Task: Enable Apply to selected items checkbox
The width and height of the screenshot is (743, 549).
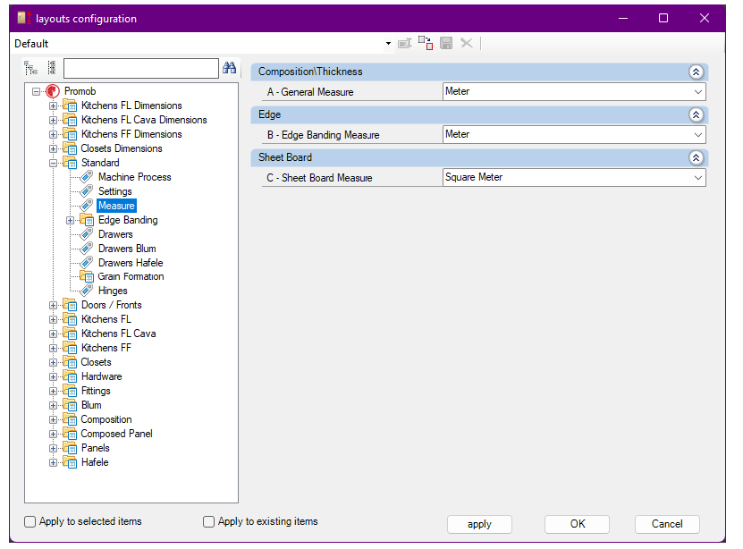Action: coord(30,521)
